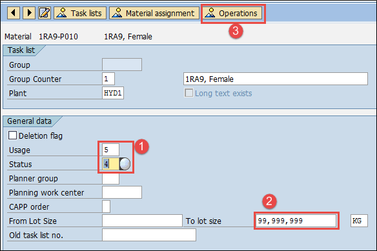Select the Task list group header
This screenshot has height=251, width=377.
click(x=21, y=50)
